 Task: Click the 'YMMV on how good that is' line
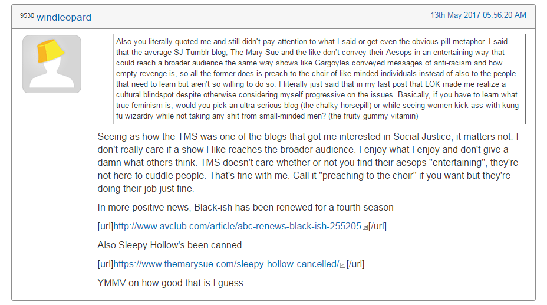[172, 283]
